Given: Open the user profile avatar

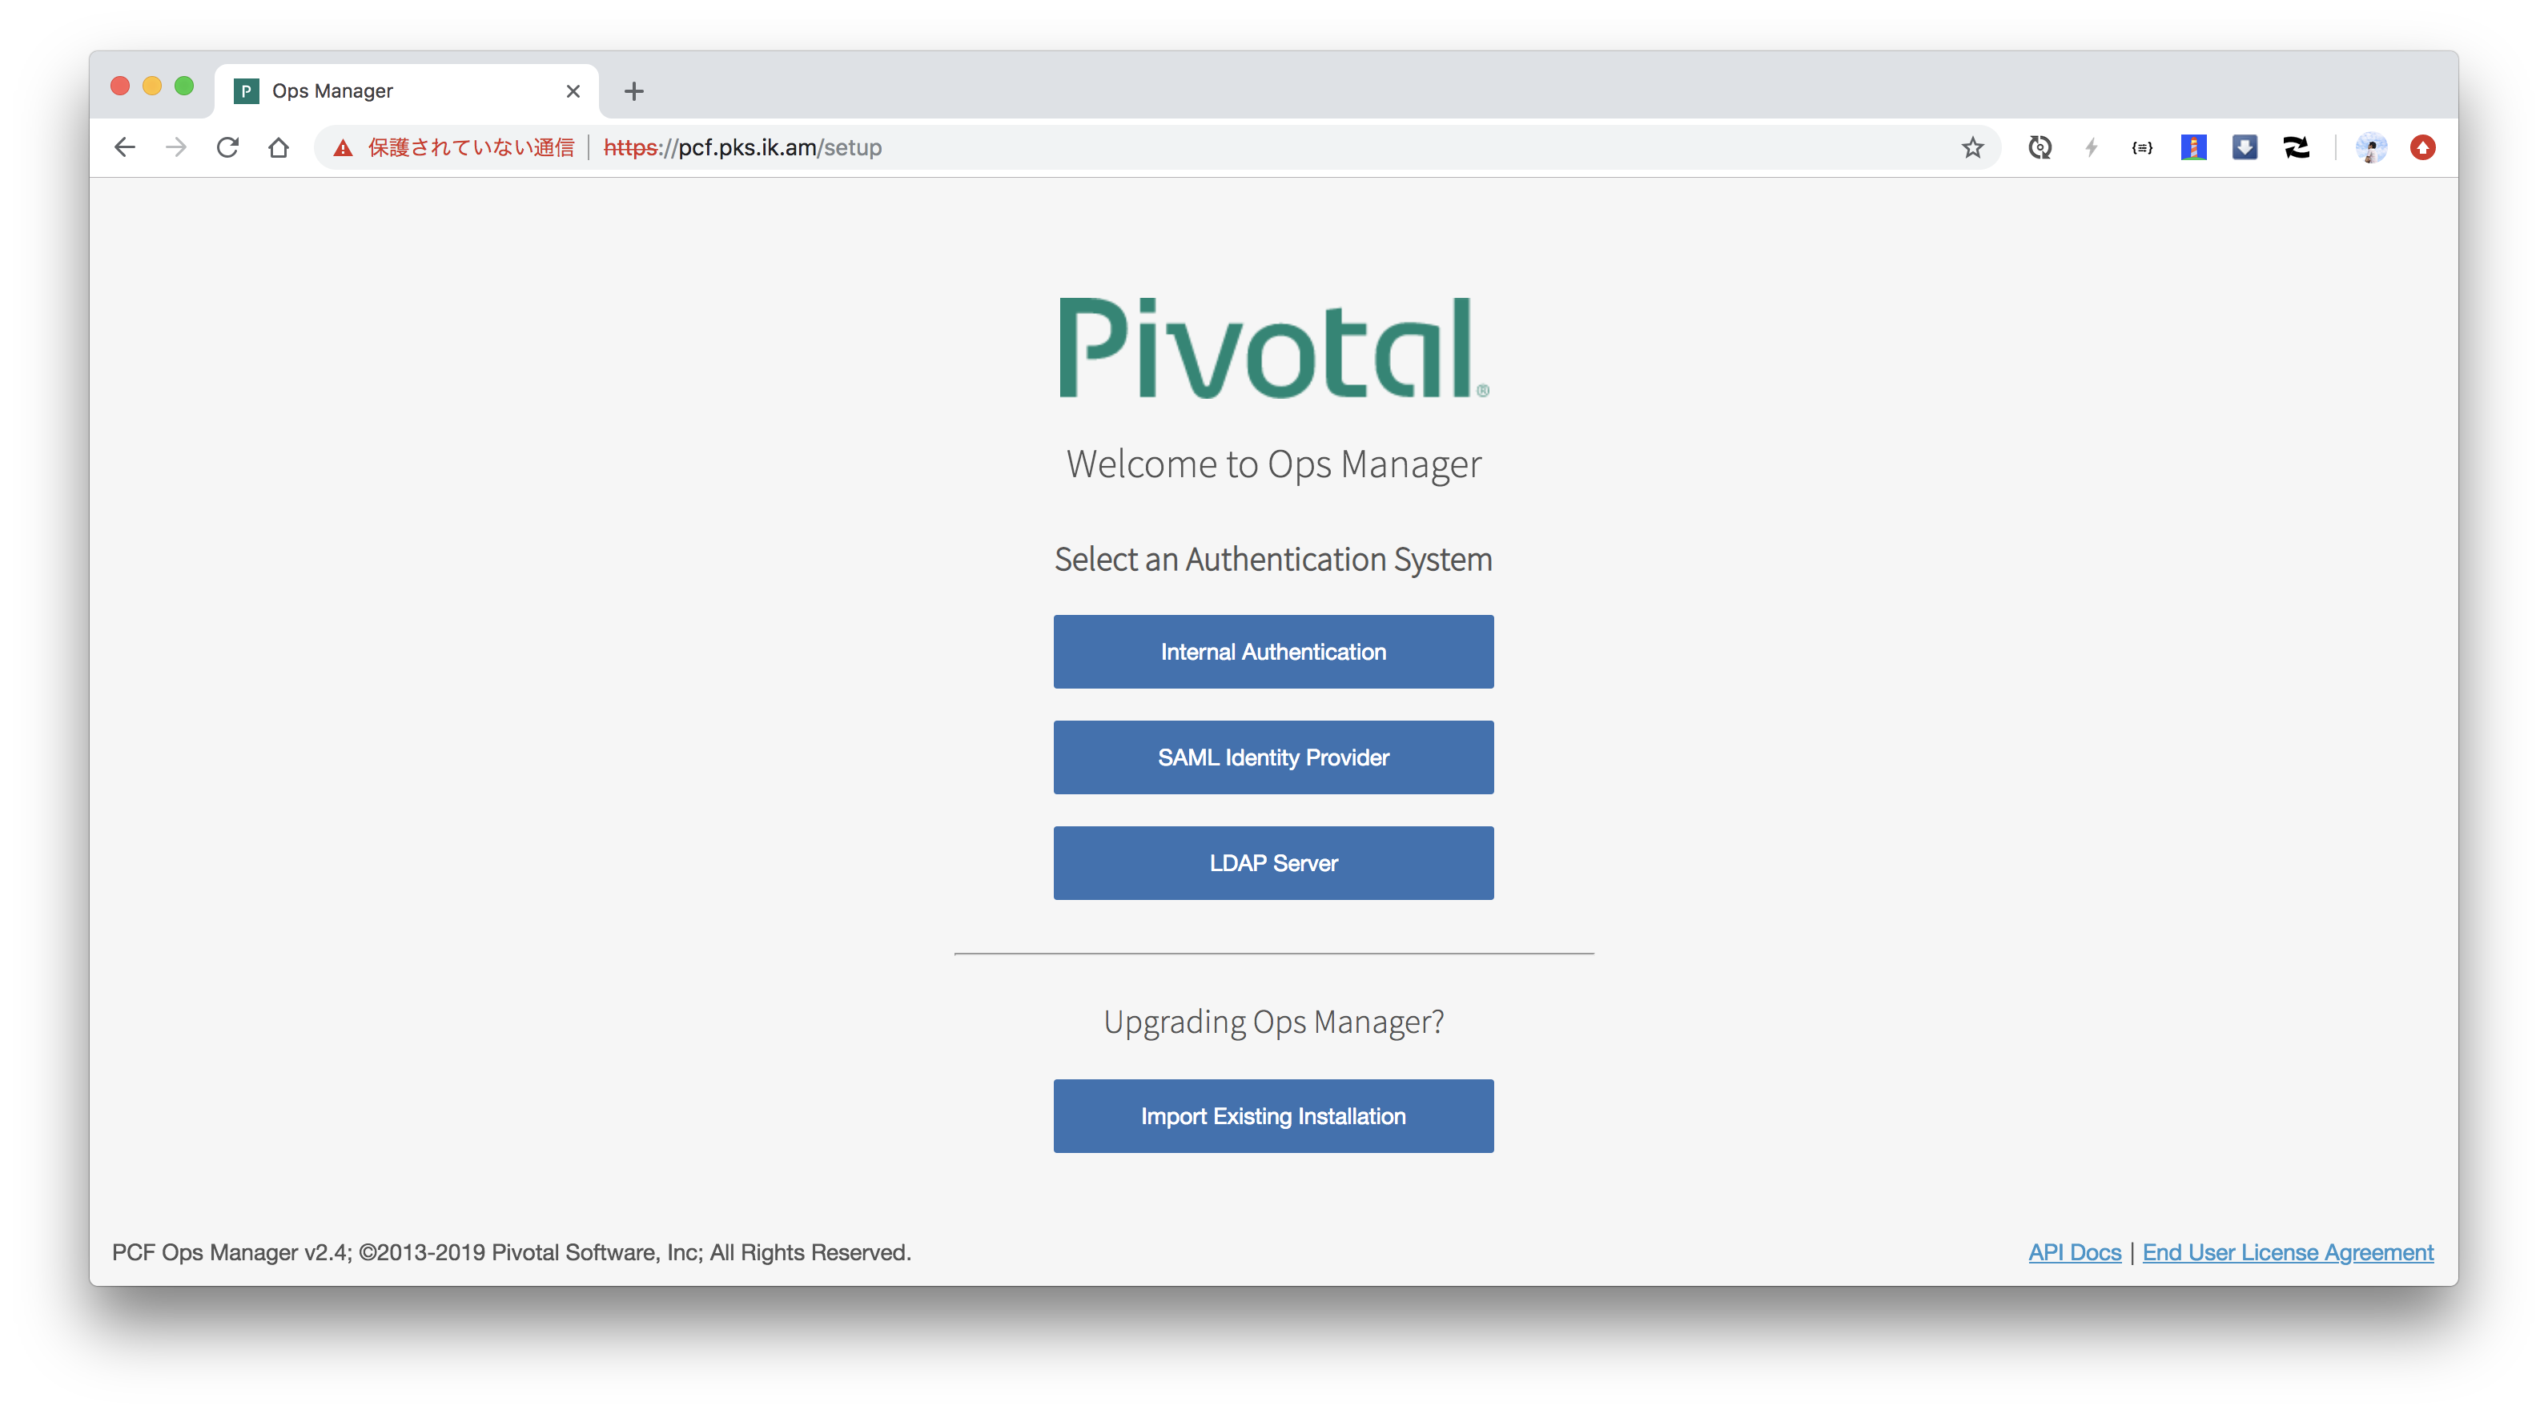Looking at the screenshot, I should coord(2371,147).
